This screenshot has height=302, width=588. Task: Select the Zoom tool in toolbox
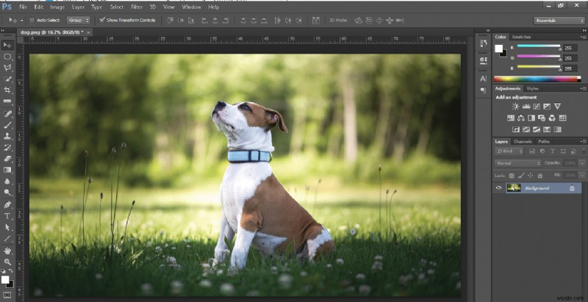(7, 262)
